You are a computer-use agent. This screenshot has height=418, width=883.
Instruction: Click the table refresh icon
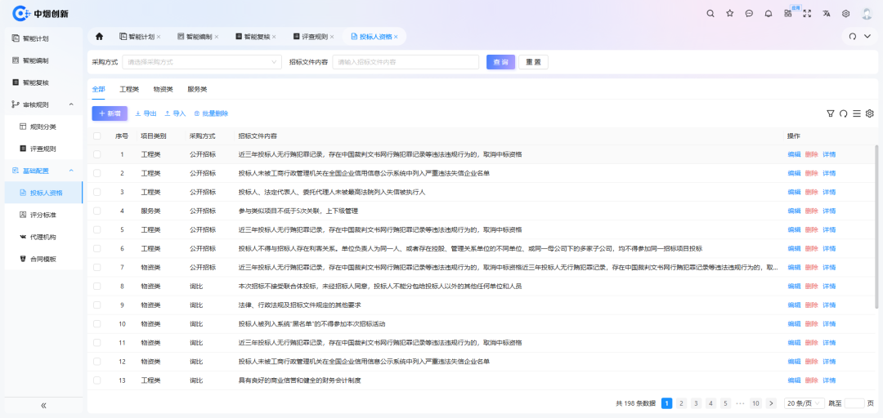843,113
